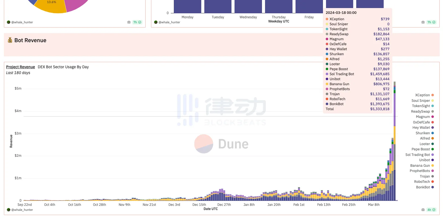The width and height of the screenshot is (443, 220).
Task: Click the Trojan legend color dot
Action: 432,176
